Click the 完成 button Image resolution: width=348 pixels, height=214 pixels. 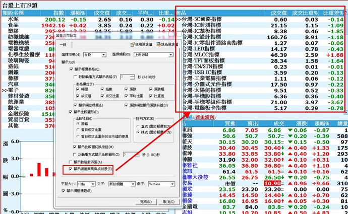tap(146, 202)
